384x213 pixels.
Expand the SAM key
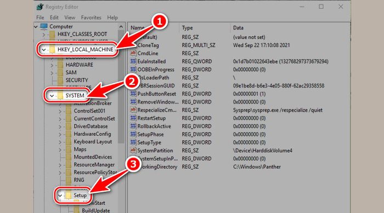(x=52, y=73)
